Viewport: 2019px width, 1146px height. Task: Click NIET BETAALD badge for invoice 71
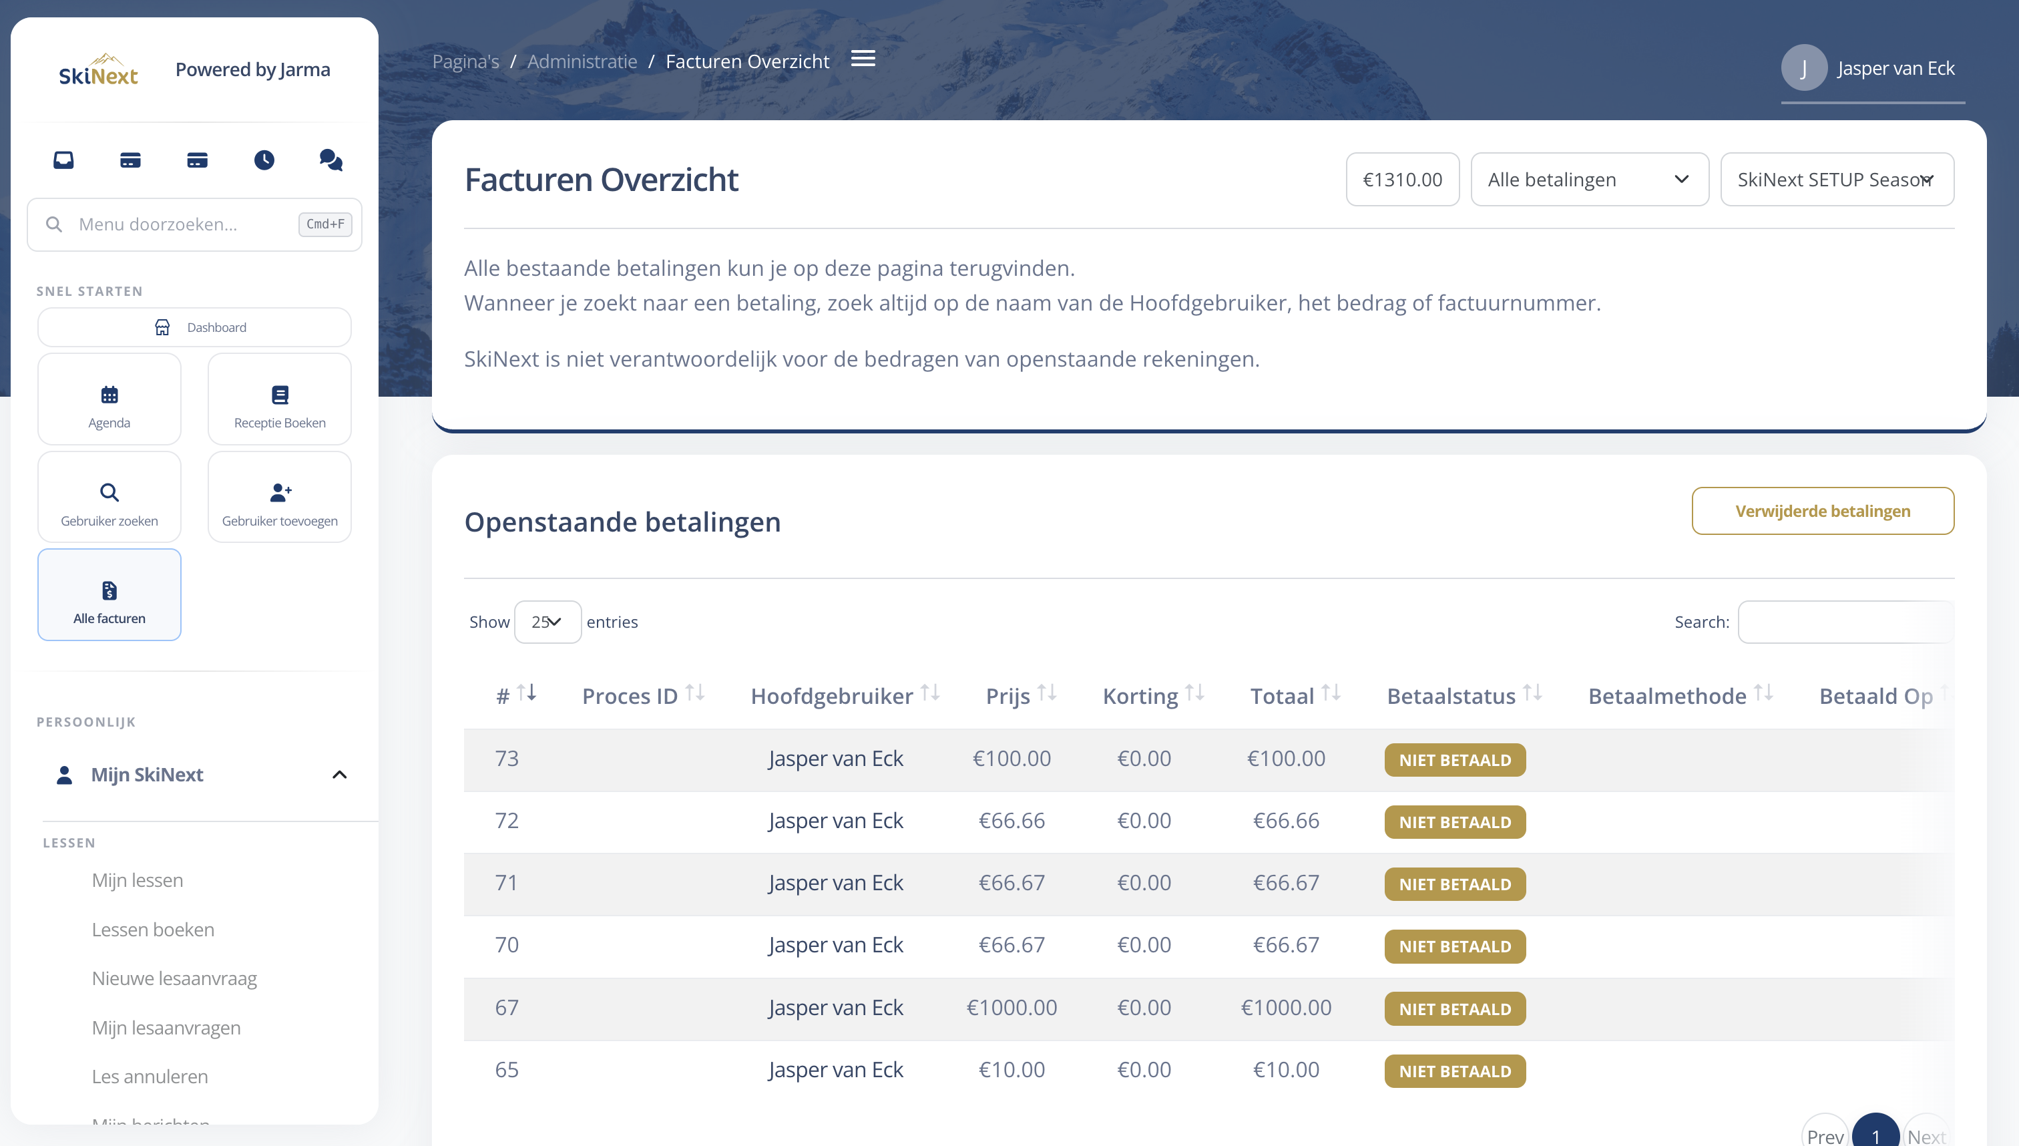click(1455, 885)
